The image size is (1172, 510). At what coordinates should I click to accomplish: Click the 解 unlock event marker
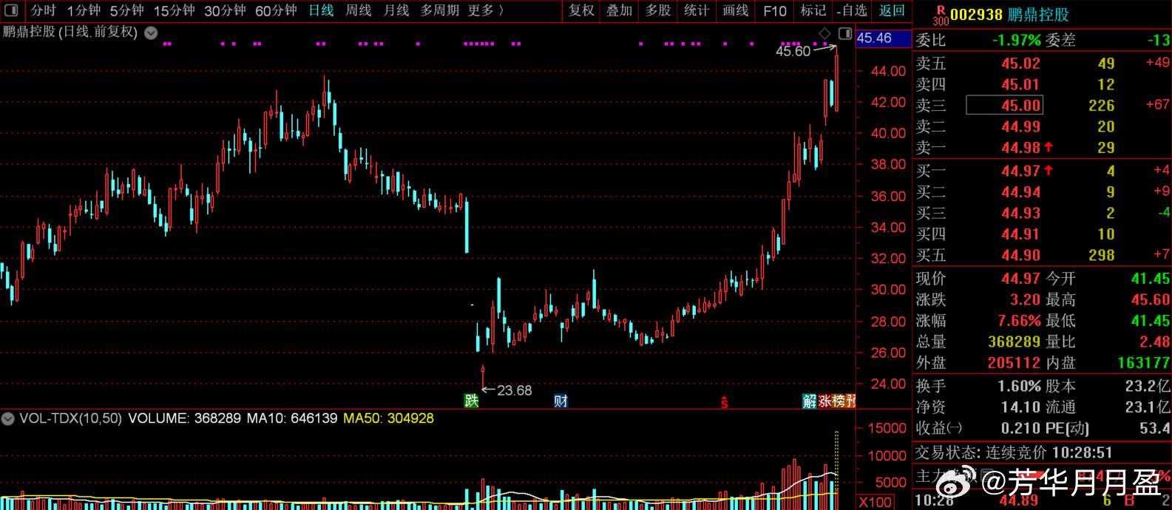click(x=810, y=401)
